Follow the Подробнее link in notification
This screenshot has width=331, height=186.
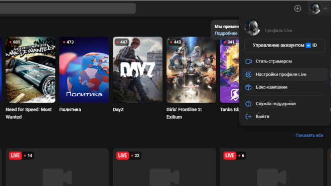coord(226,33)
